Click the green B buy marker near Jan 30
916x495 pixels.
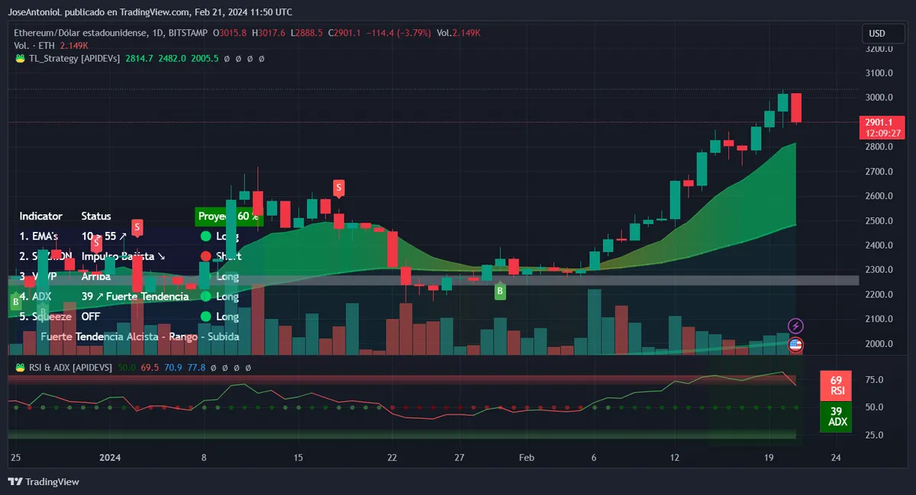pyautogui.click(x=500, y=291)
